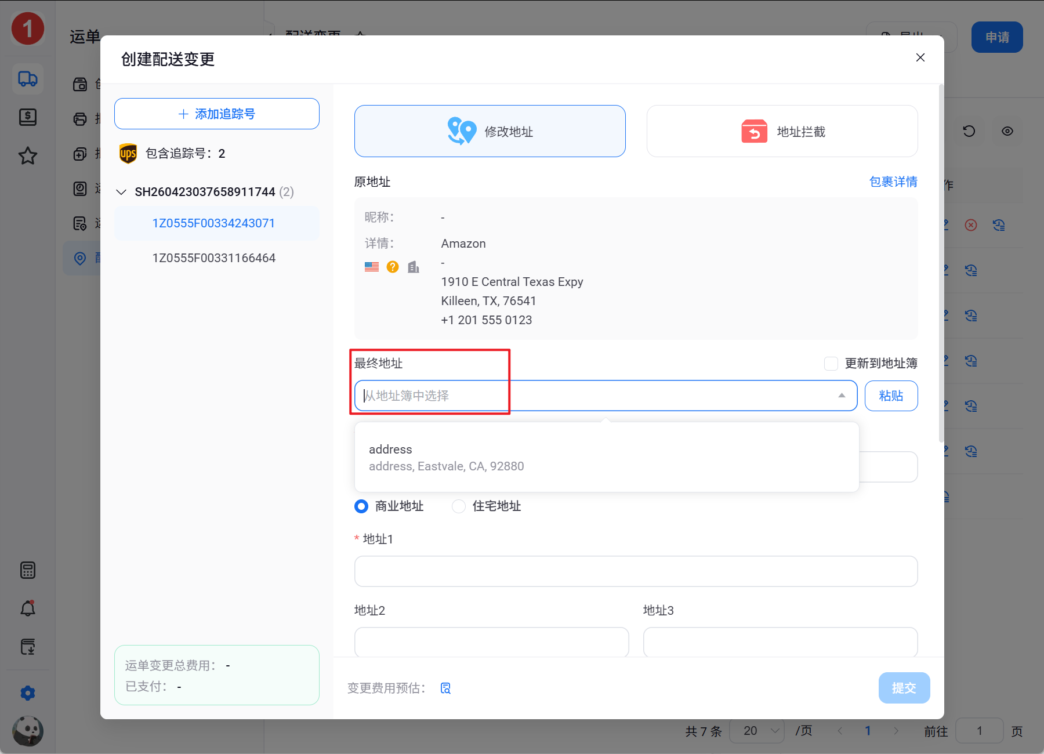This screenshot has width=1044, height=754.
Task: Click the blue 申请 button in background
Action: point(997,37)
